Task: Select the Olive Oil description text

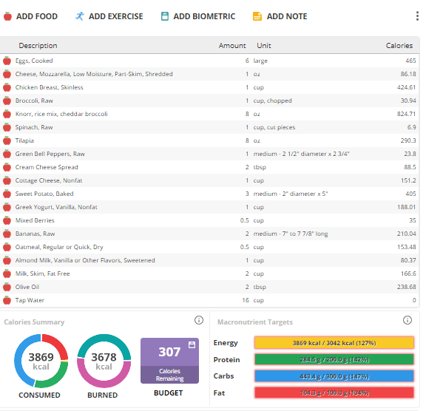Action: coord(27,287)
